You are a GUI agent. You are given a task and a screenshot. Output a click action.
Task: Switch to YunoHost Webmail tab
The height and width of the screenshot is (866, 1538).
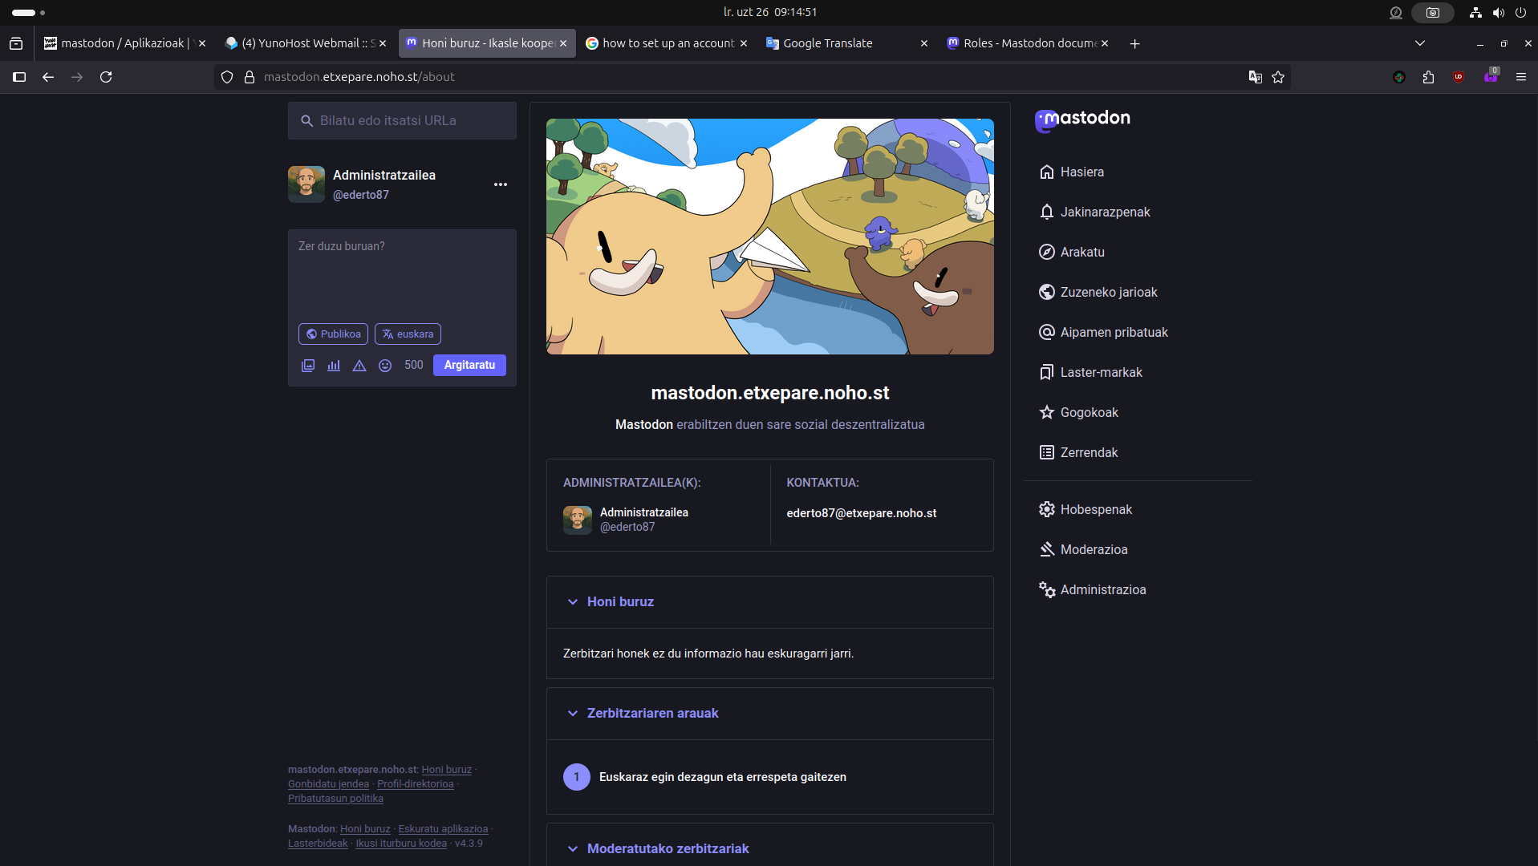coord(305,43)
